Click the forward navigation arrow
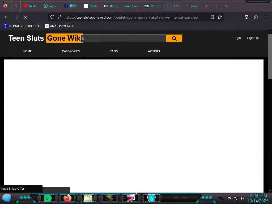The image size is (272, 204). point(16,17)
